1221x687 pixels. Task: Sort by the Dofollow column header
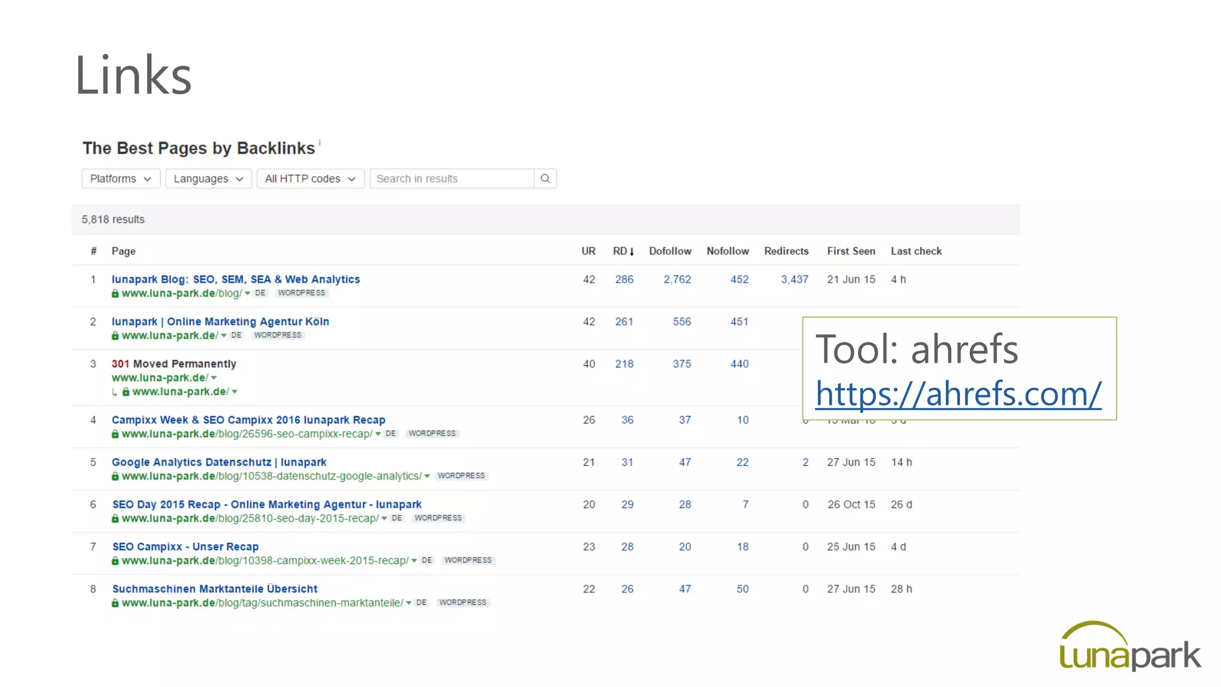point(670,251)
